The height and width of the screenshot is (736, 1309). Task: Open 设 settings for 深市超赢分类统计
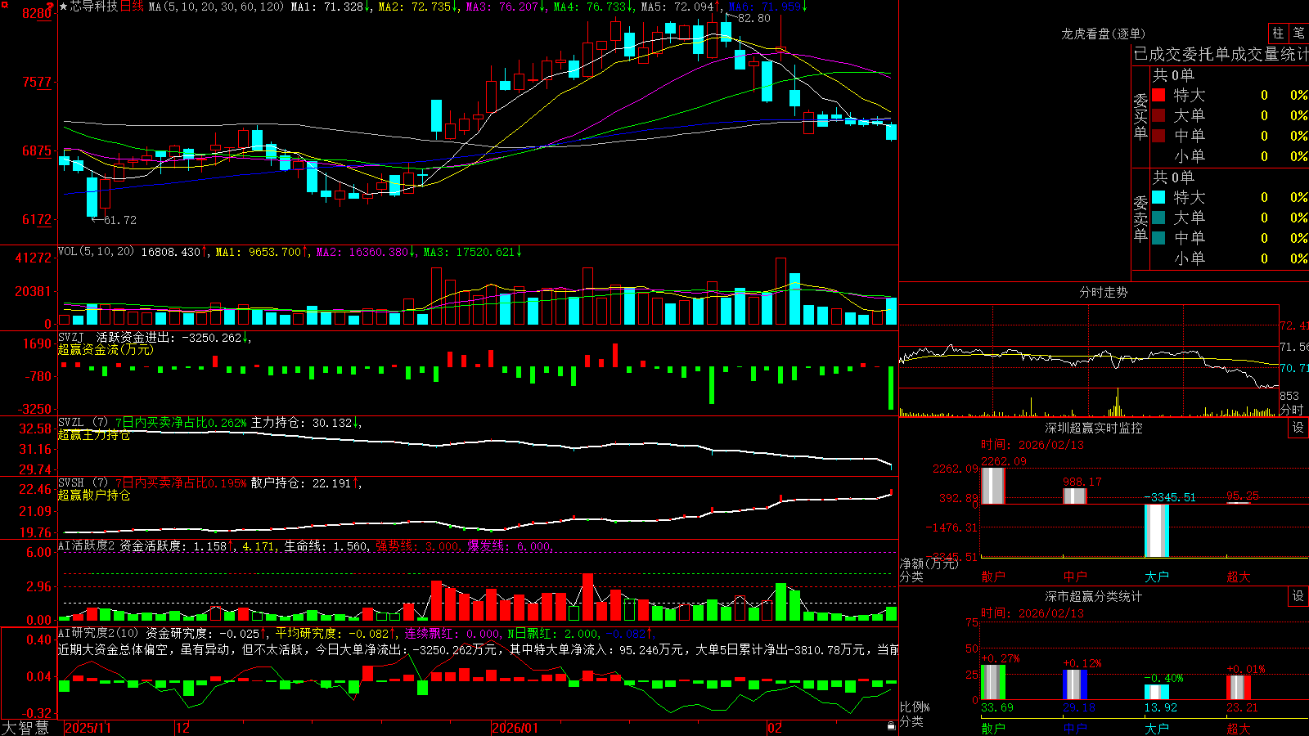[x=1298, y=596]
